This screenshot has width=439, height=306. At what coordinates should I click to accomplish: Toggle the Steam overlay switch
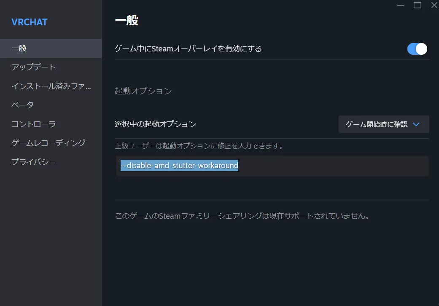417,49
